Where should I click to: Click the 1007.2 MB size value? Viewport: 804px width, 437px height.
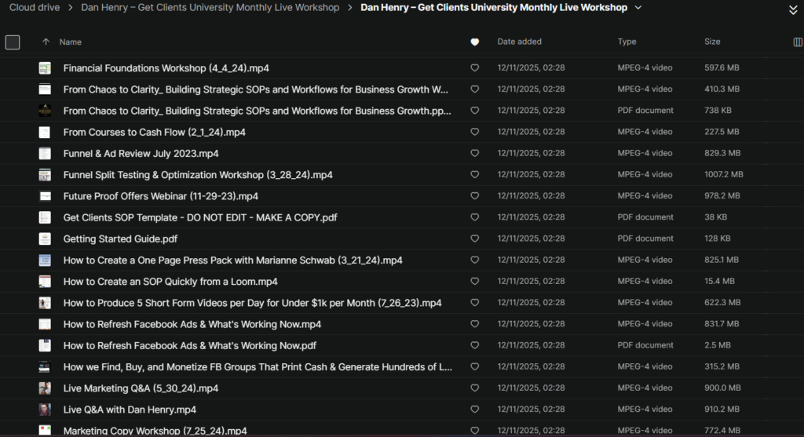pyautogui.click(x=723, y=174)
